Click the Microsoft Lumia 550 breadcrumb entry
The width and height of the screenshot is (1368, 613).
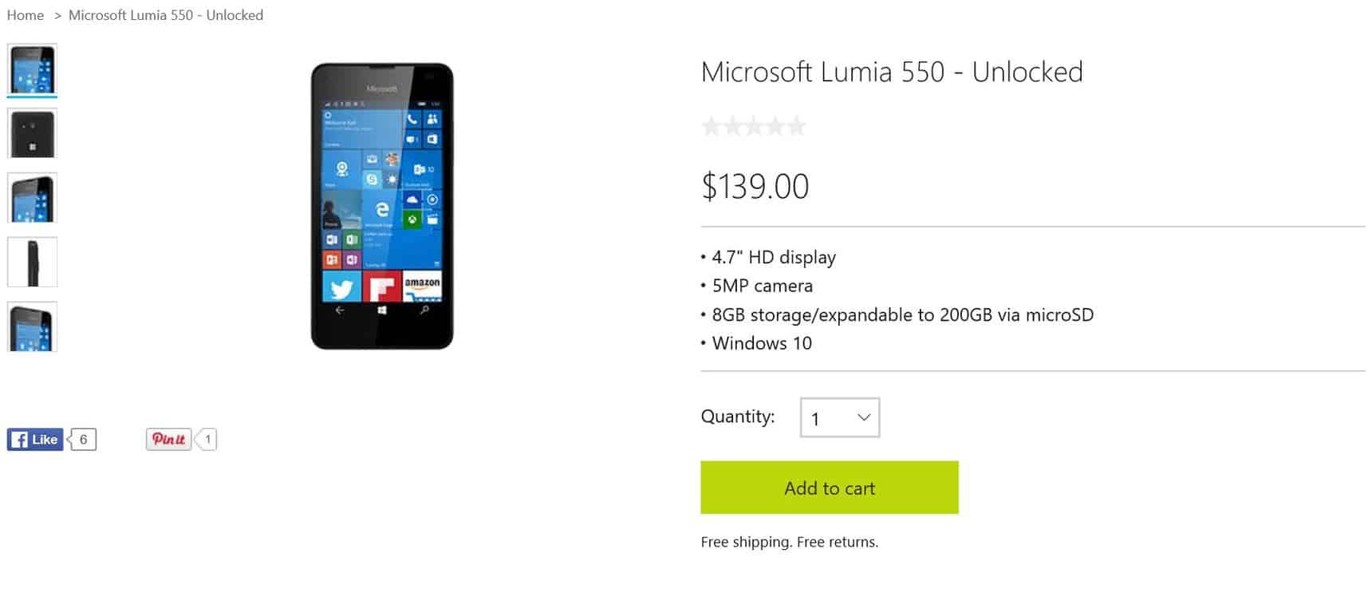(166, 14)
